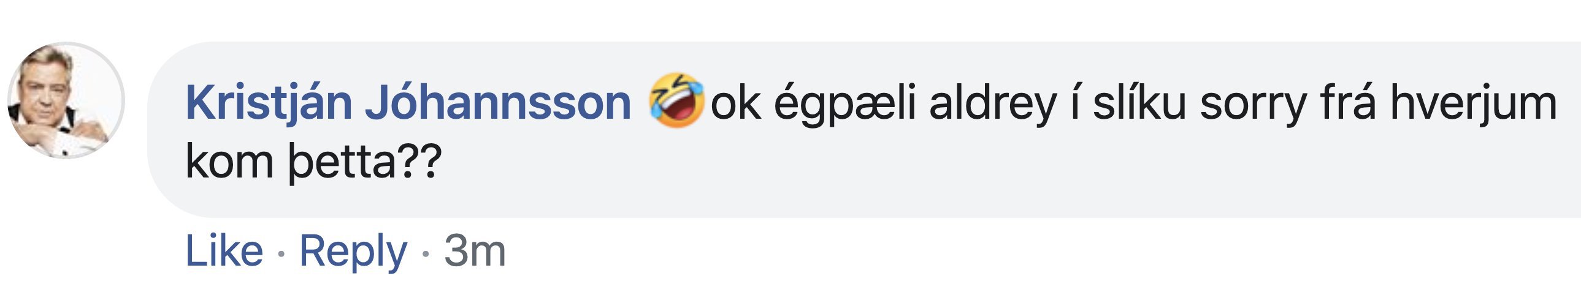Visit the Kristján Jóhannsson name link
Viewport: 1581px width, 295px height.
(408, 102)
